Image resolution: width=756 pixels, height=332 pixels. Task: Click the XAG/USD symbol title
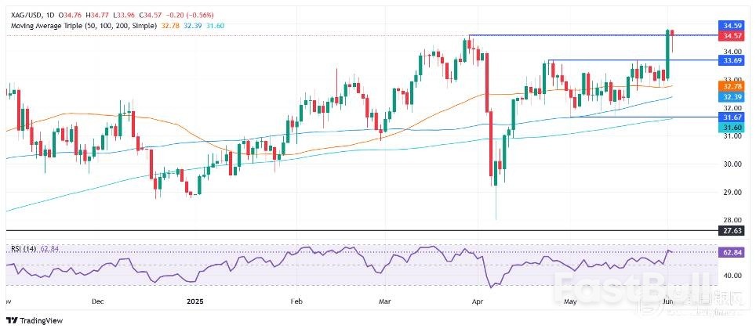coord(24,13)
